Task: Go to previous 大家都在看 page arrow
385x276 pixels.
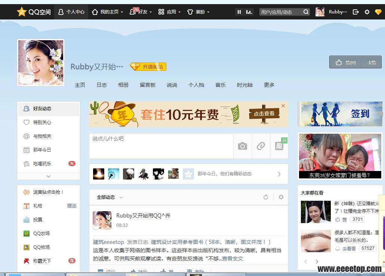Action: point(306,261)
